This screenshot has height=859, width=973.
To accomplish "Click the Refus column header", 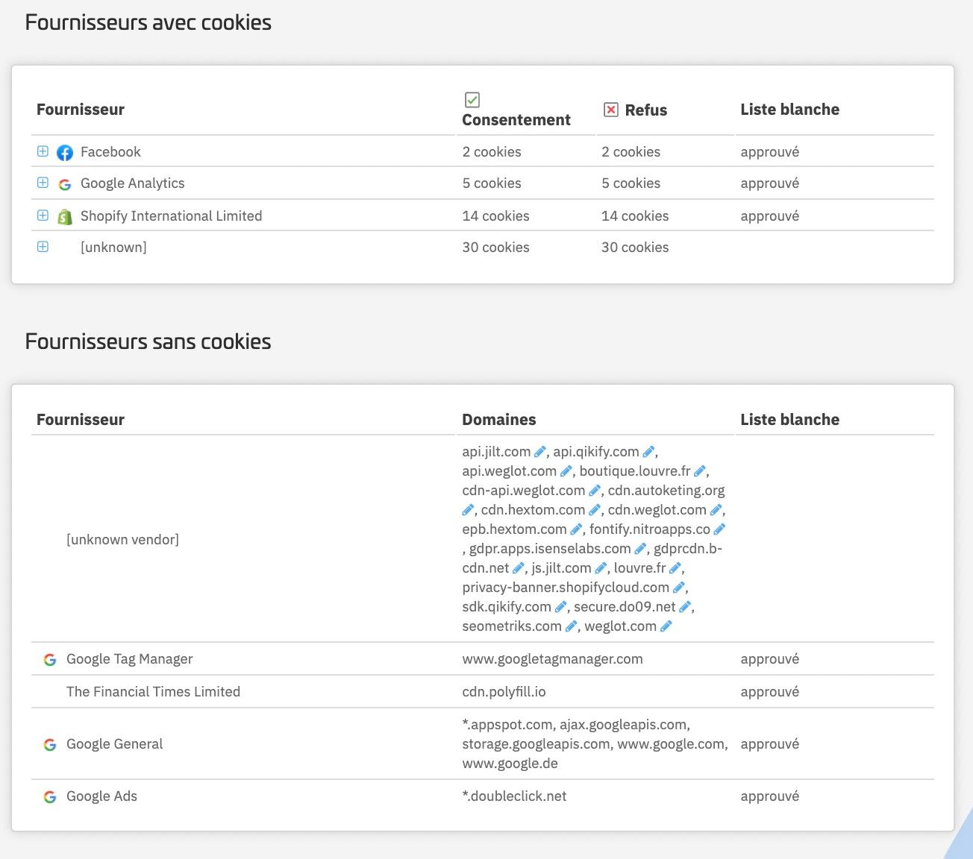I will click(x=645, y=110).
